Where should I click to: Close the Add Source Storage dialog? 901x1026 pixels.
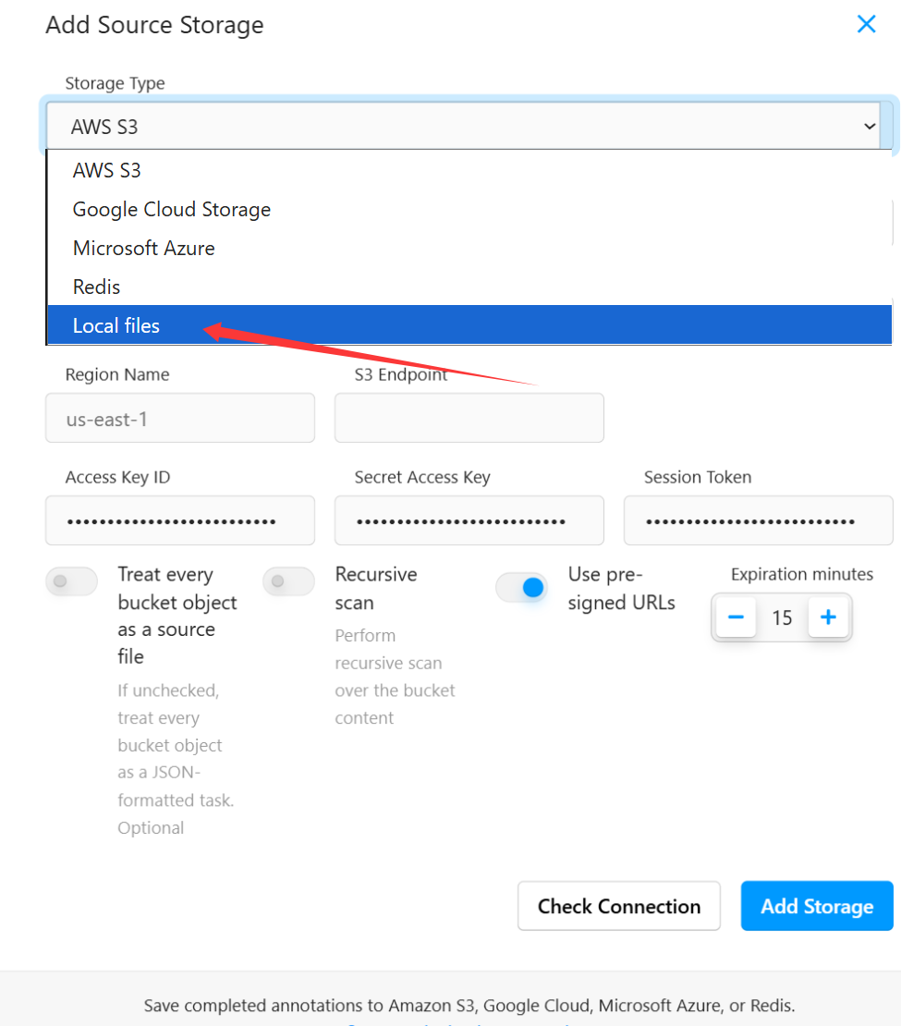(866, 24)
